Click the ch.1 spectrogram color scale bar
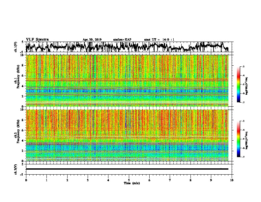The height and width of the screenshot is (202, 261). (x=239, y=84)
